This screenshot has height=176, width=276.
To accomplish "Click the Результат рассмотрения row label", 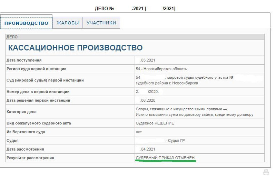I will [30, 158].
